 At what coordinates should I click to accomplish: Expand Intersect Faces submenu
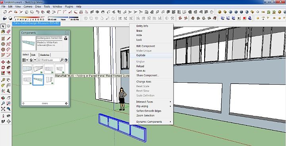click(x=151, y=102)
